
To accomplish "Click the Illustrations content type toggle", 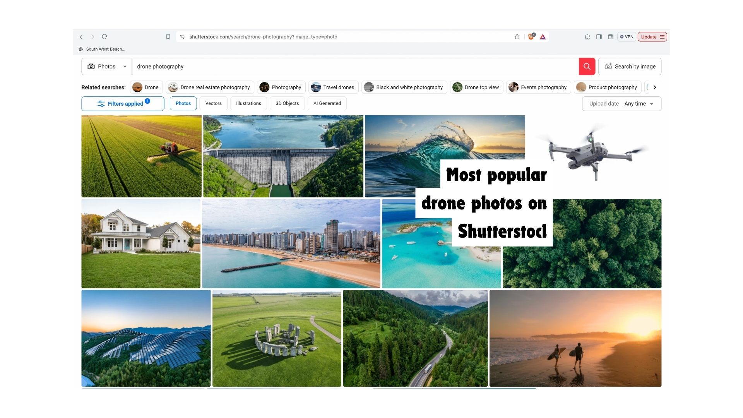I will (x=248, y=103).
